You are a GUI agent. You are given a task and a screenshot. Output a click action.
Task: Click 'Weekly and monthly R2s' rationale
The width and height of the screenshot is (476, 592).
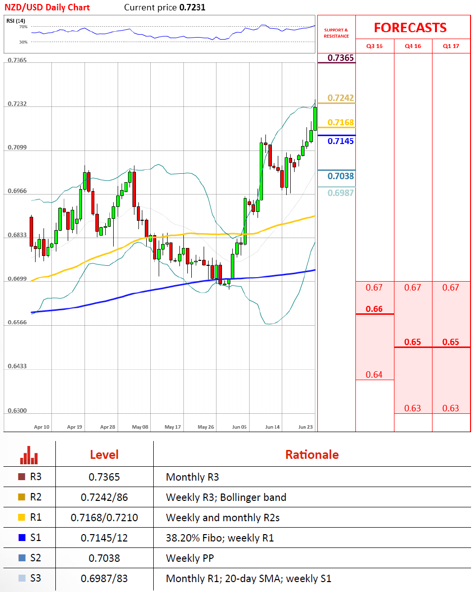tap(223, 518)
